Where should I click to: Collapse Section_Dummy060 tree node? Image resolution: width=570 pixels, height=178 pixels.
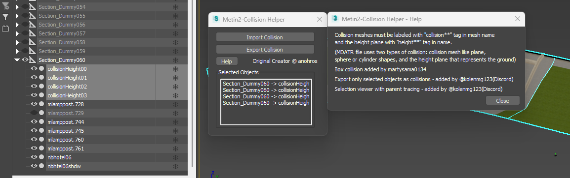pyautogui.click(x=17, y=60)
